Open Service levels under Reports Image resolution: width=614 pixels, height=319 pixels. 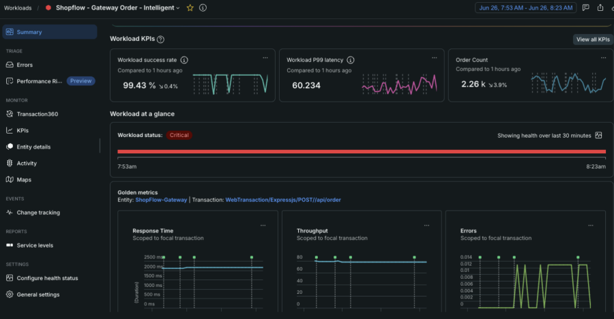35,245
